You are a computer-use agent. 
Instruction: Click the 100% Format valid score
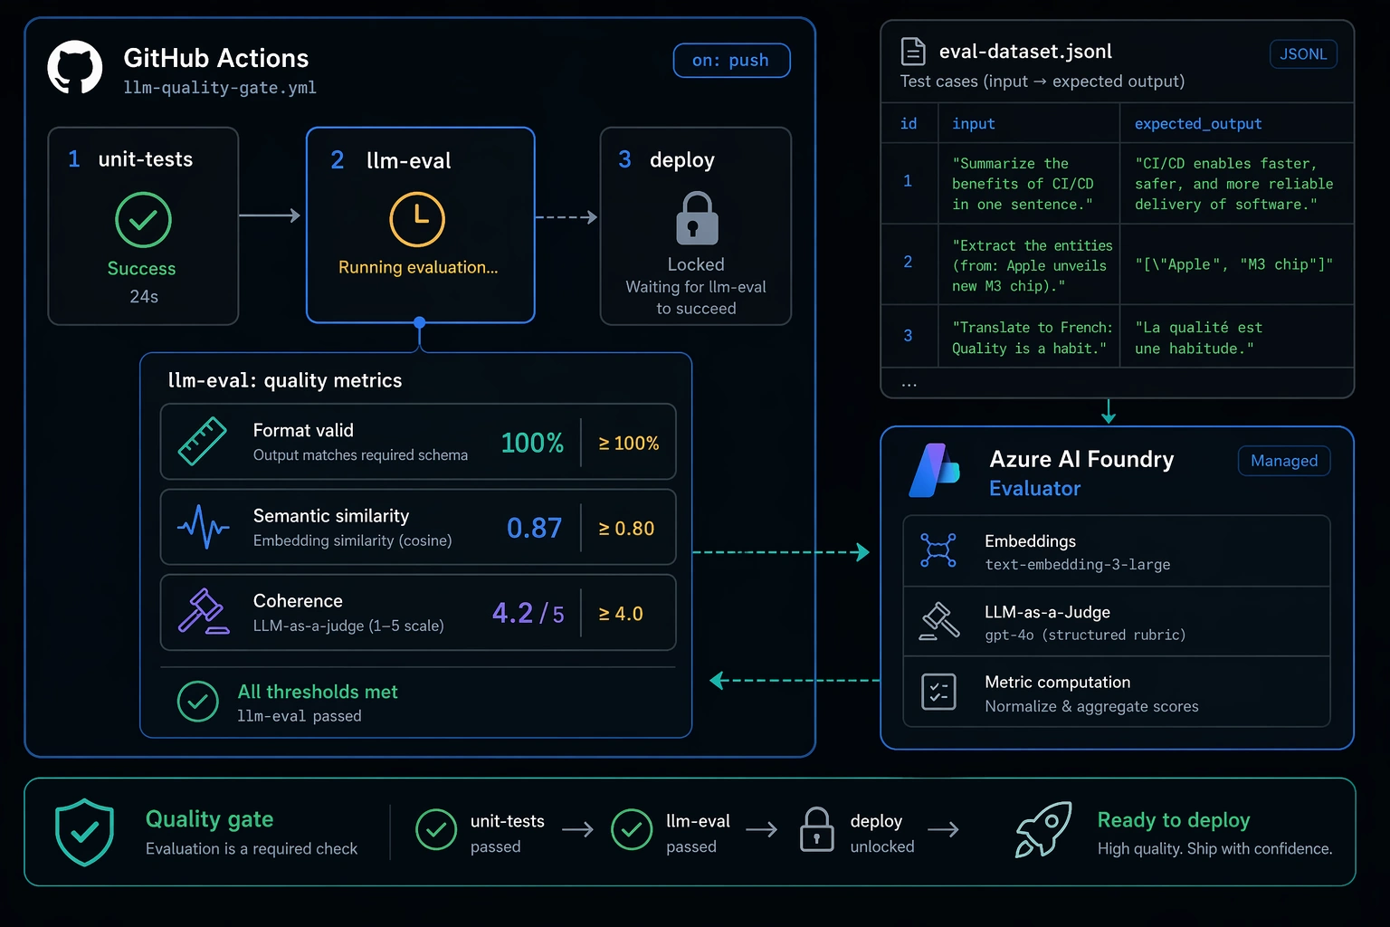point(532,443)
